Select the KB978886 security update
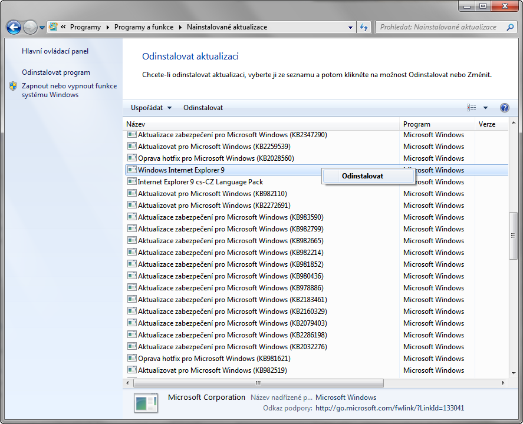 (317, 288)
